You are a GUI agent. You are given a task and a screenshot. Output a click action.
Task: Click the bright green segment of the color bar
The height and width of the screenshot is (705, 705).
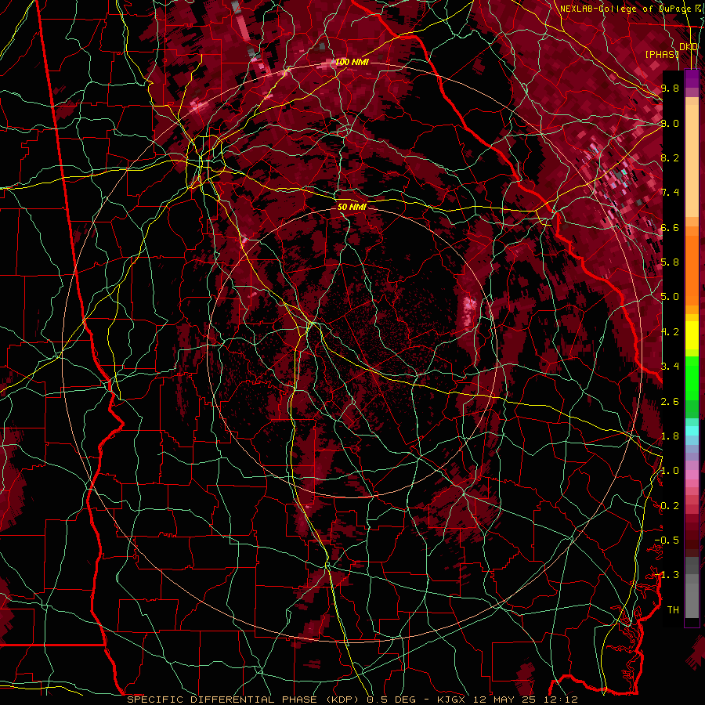(x=692, y=378)
